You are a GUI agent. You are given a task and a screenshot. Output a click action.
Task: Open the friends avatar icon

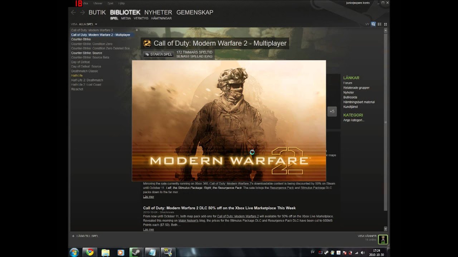tap(383, 239)
